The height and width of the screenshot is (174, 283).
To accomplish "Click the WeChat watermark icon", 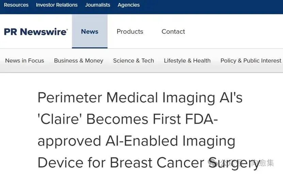I will (x=215, y=163).
